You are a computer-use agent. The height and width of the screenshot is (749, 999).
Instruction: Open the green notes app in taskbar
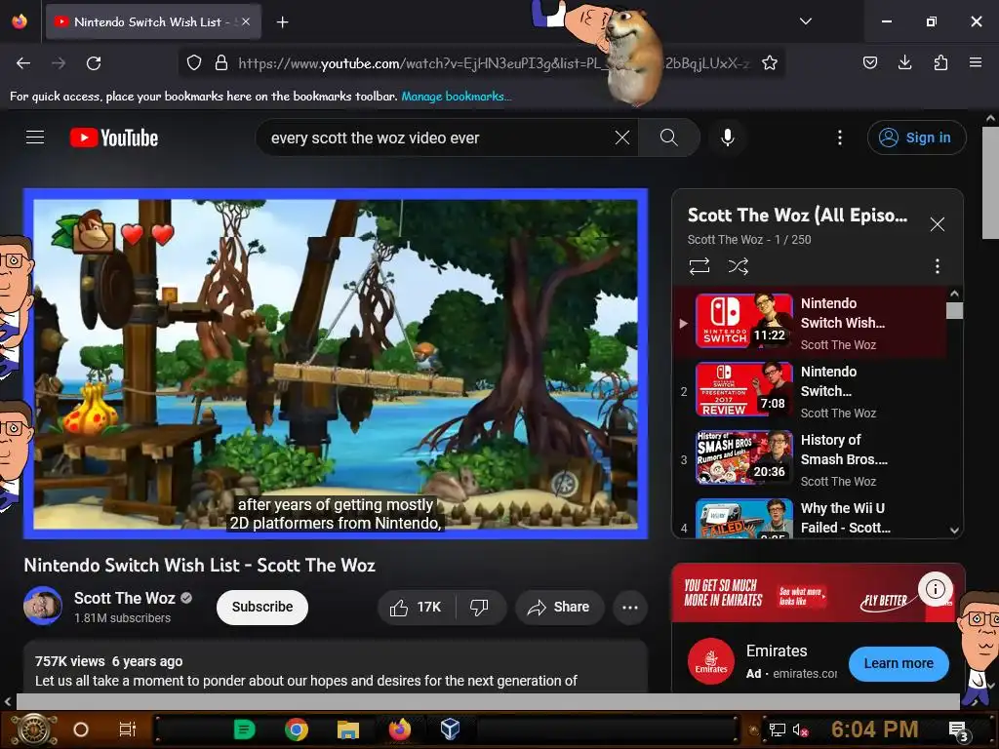(x=244, y=729)
